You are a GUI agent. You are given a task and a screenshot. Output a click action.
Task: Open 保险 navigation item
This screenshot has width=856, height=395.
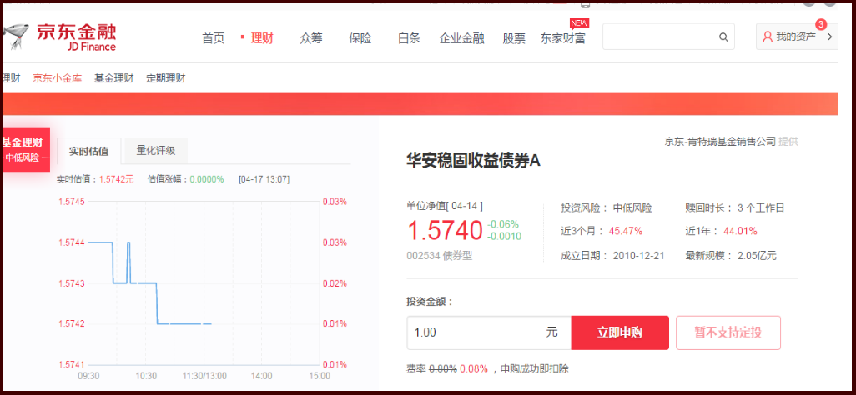click(x=360, y=38)
